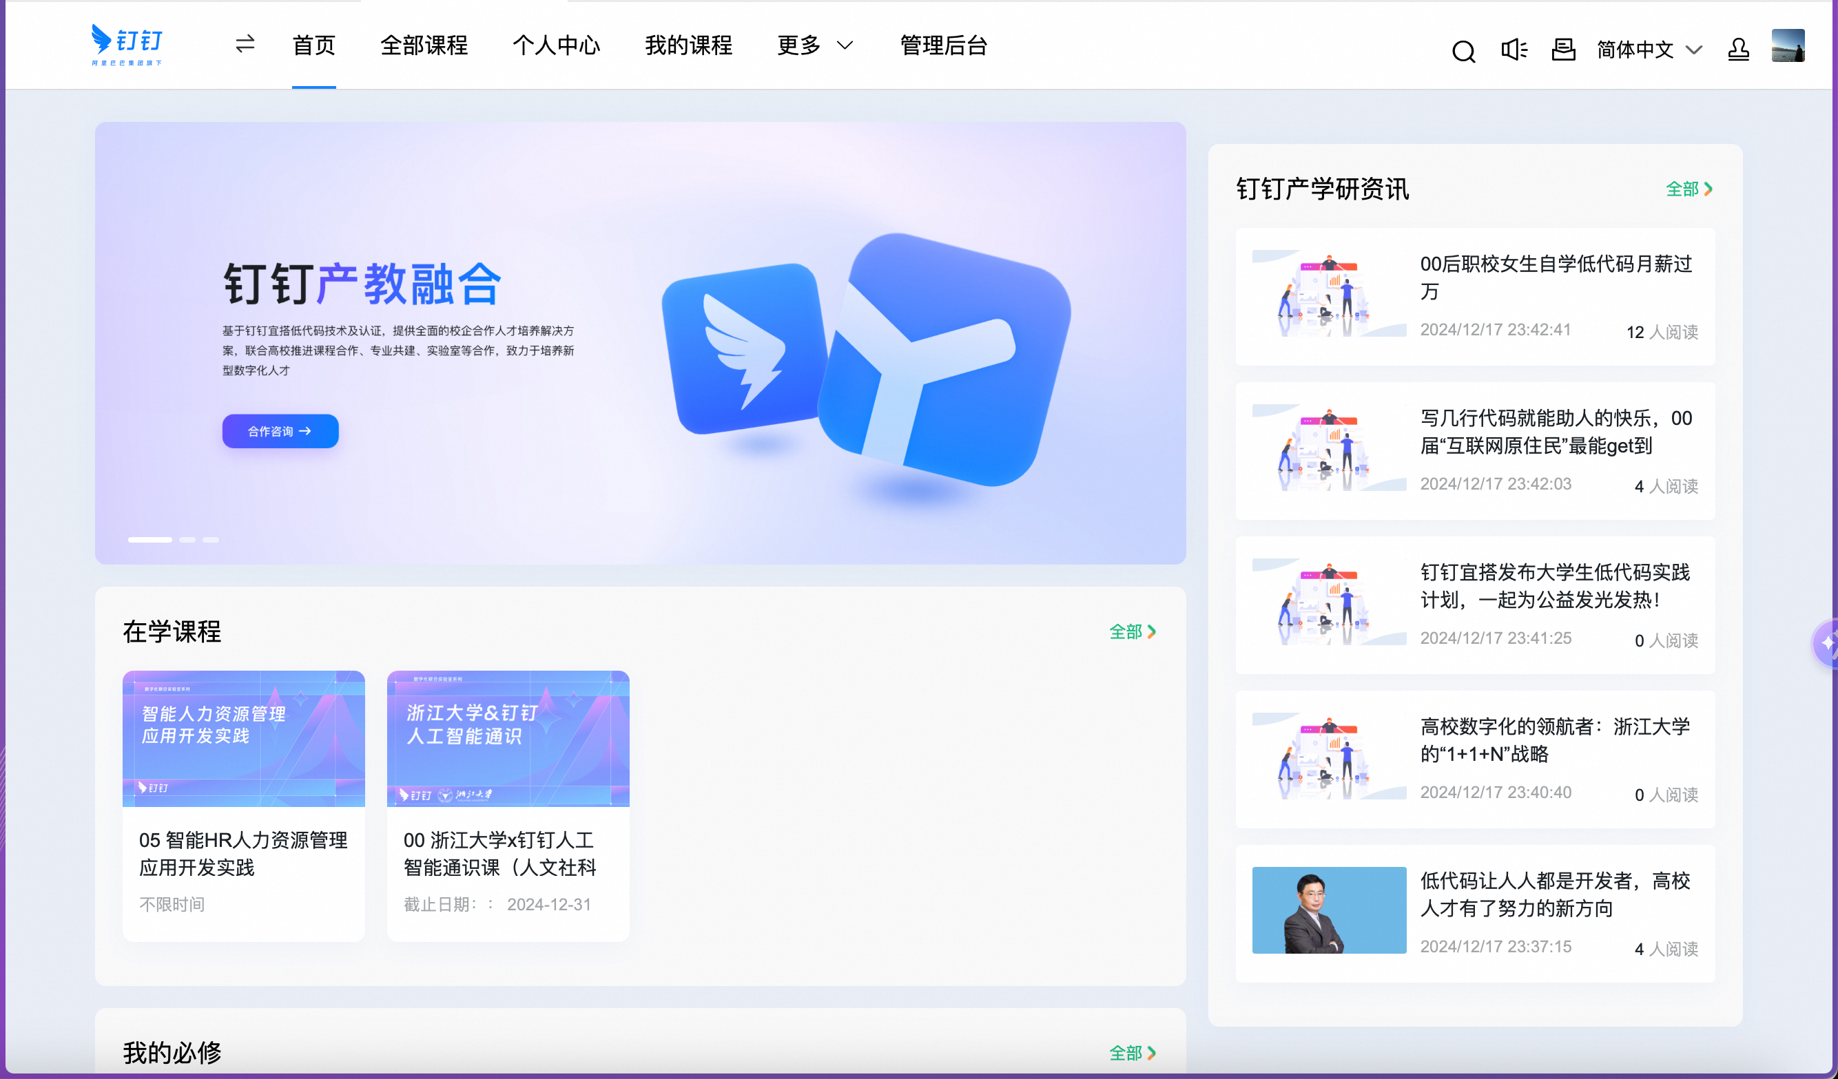Viewport: 1838px width, 1079px height.
Task: Open the floating AI assistant sparkle button
Action: pos(1826,643)
